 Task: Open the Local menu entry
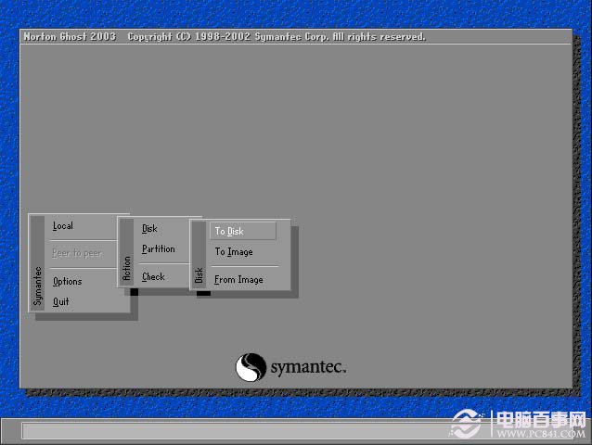(x=63, y=226)
